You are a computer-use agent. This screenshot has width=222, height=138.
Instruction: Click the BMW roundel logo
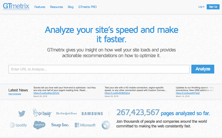106,125
